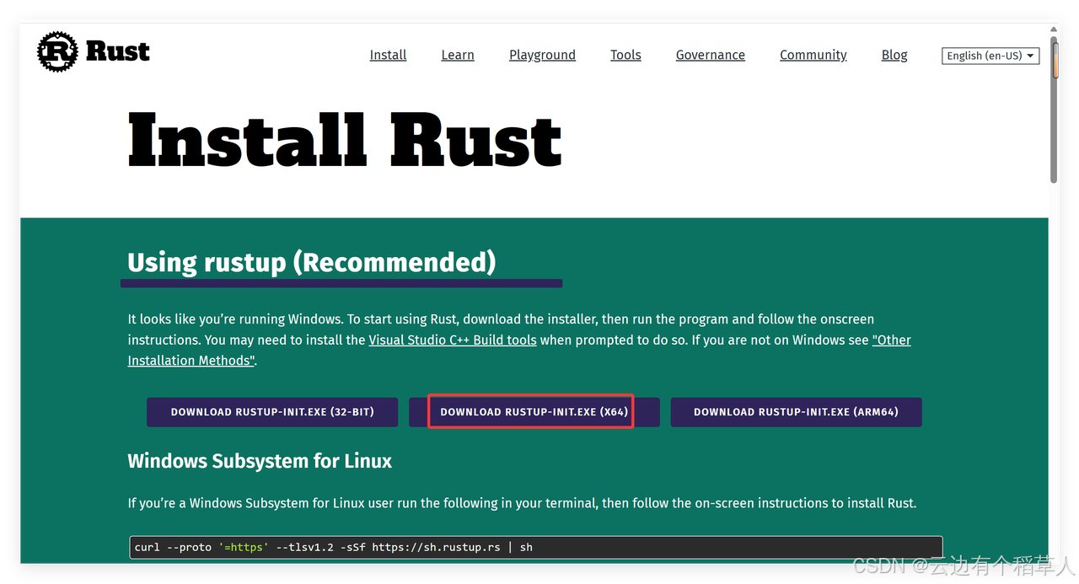This screenshot has width=1079, height=584.
Task: Select the curl install command text
Action: [x=336, y=547]
